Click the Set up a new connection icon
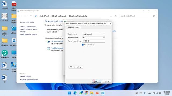172x96 pixels. coord(48,42)
